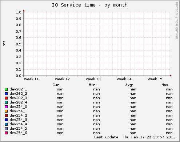Select the dev202_2 legend label

pos(18,94)
